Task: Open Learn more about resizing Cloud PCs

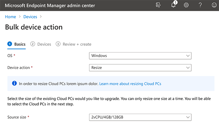Action: [x=130, y=84]
